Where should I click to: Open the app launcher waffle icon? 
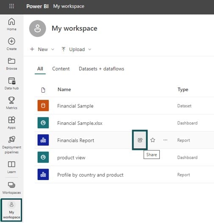[11, 6]
